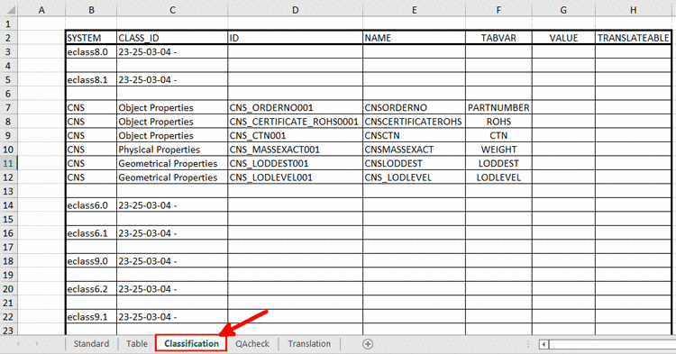This screenshot has width=676, height=354.
Task: Select the CNS_LODLEVEL name cell
Action: (x=415, y=177)
